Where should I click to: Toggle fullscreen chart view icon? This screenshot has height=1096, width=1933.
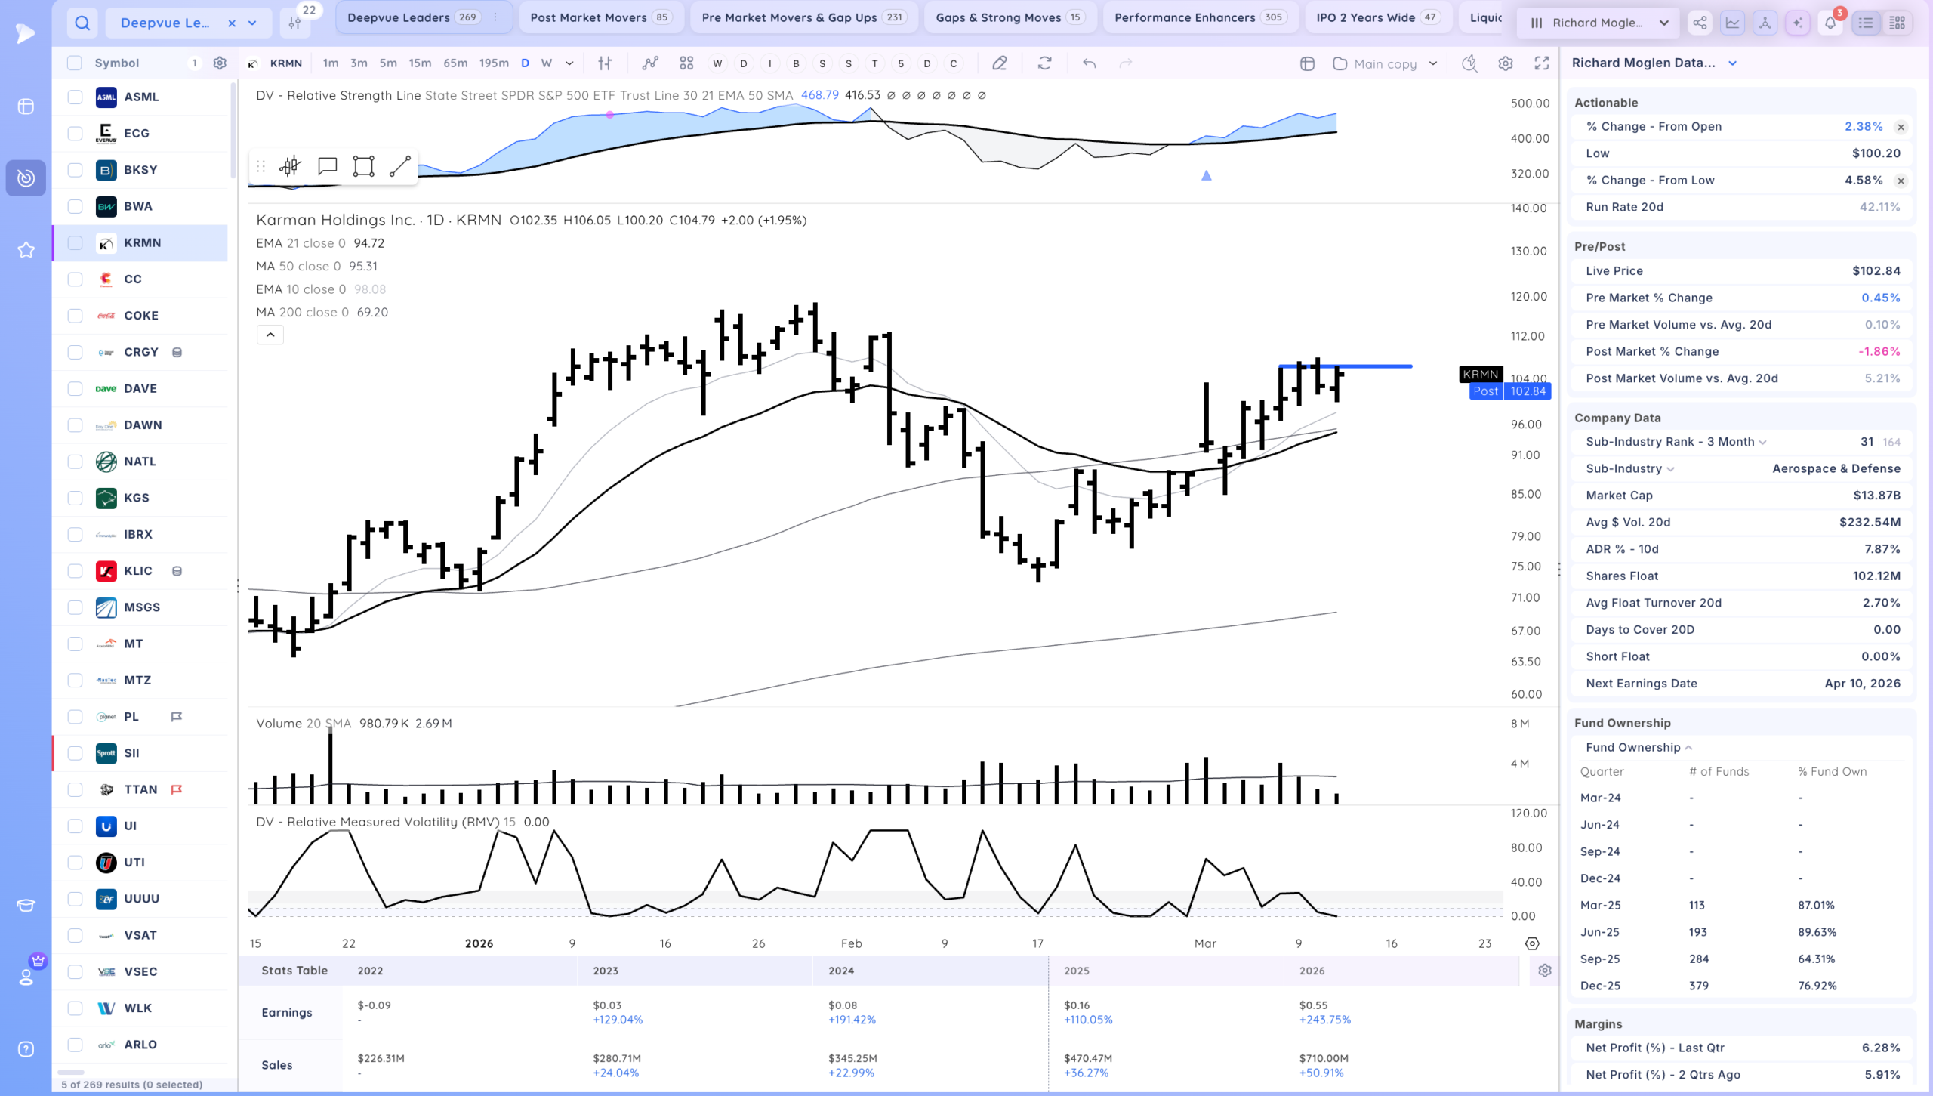point(1542,63)
